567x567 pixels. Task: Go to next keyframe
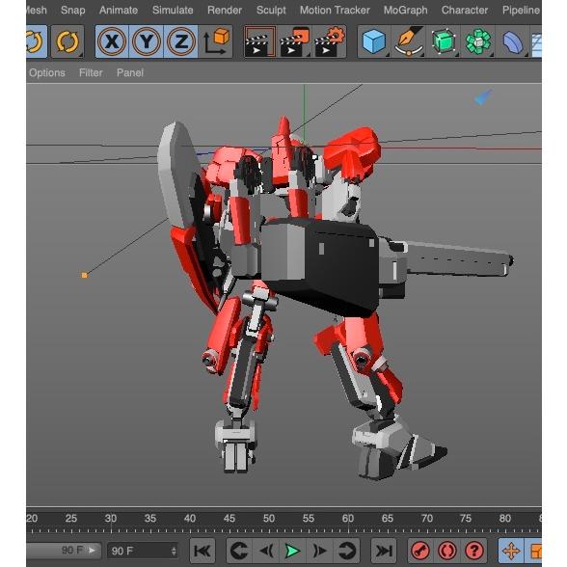click(x=346, y=551)
